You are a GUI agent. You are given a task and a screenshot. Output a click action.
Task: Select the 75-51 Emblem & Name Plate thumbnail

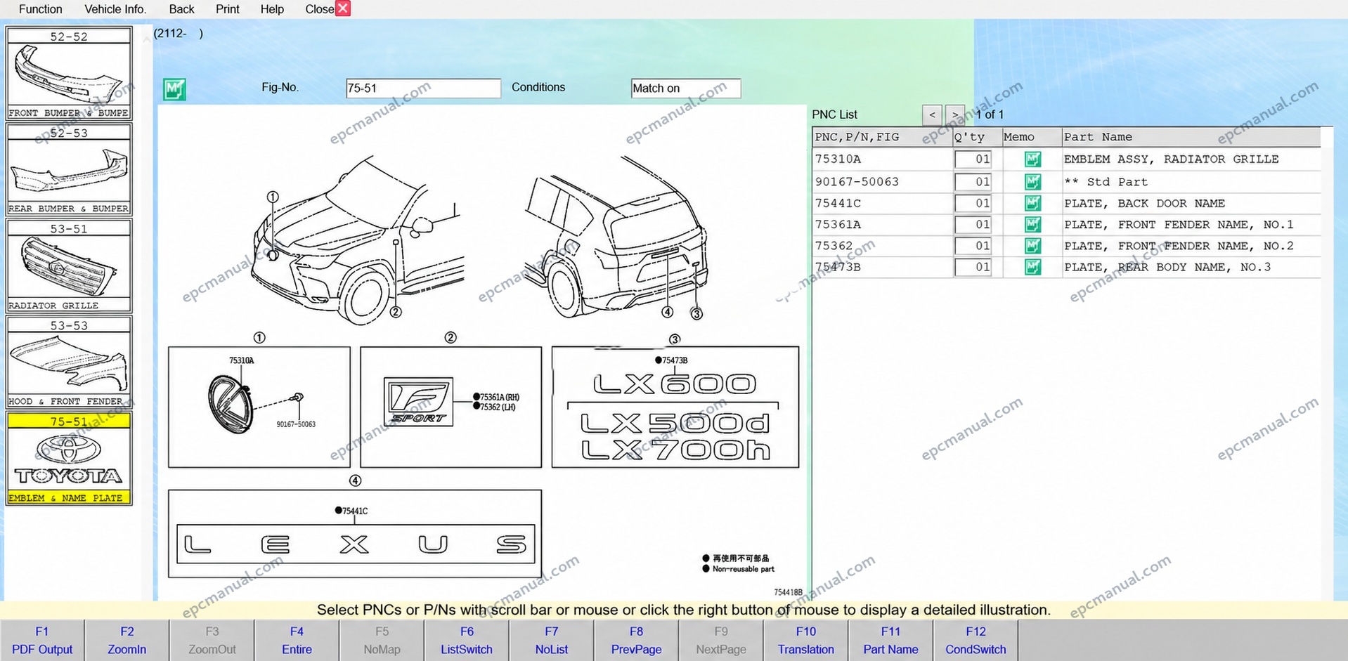(69, 459)
